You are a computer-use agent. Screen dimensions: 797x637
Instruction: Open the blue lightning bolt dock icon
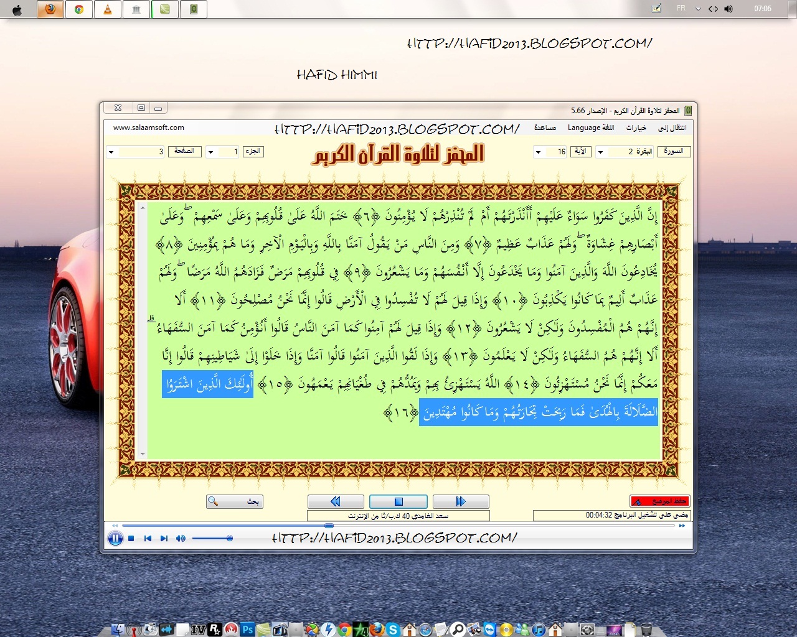(328, 629)
